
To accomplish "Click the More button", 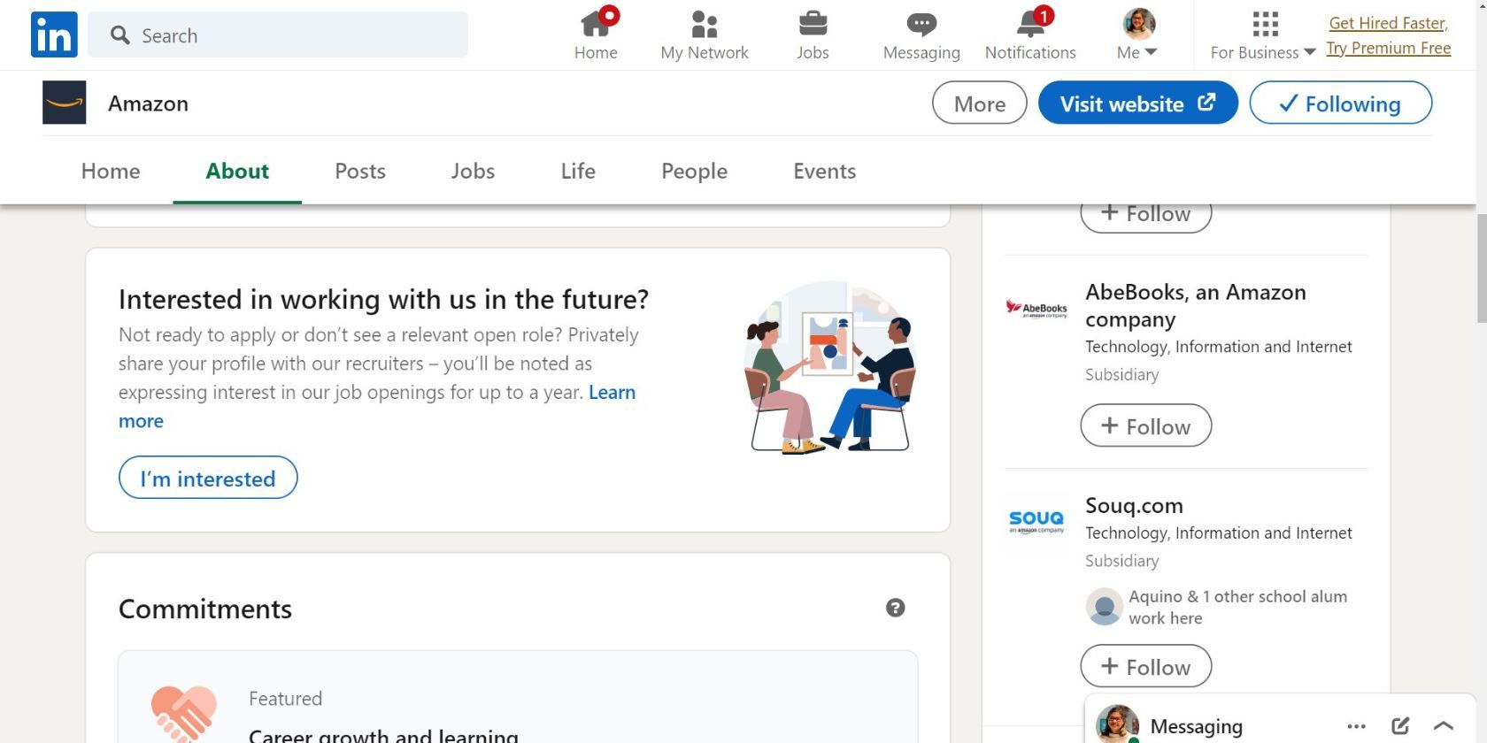I will (980, 103).
